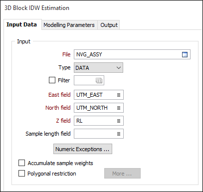Enable Polygonal restriction checkbox

click(x=21, y=173)
